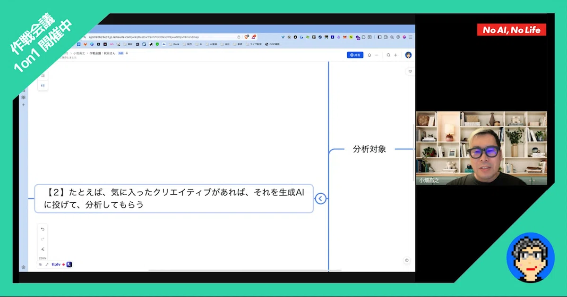Image resolution: width=567 pixels, height=297 pixels.
Task: Open the user avatar at top right
Action: click(x=408, y=55)
